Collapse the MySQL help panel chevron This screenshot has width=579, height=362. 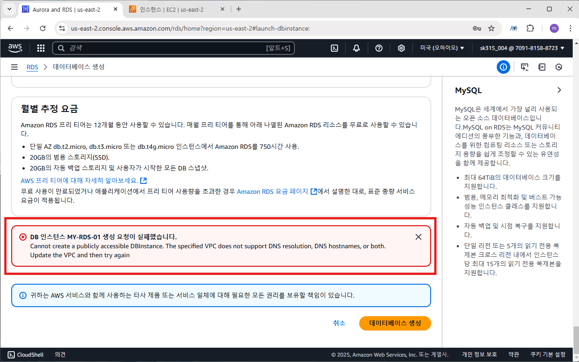pyautogui.click(x=559, y=90)
